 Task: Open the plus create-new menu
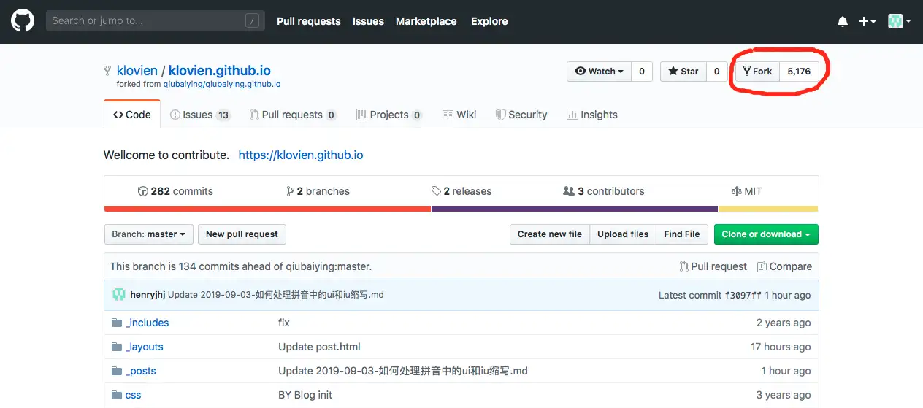coord(867,22)
